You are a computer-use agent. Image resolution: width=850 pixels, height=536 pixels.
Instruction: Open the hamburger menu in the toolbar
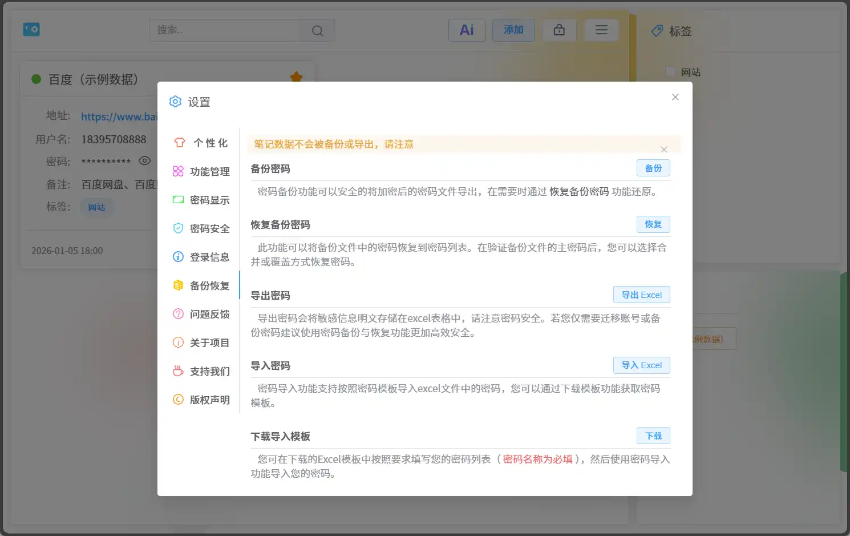tap(601, 30)
